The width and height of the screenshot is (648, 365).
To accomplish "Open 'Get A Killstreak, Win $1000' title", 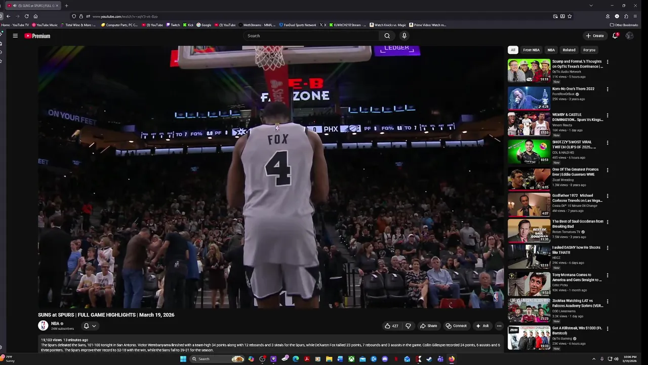I will pyautogui.click(x=577, y=331).
